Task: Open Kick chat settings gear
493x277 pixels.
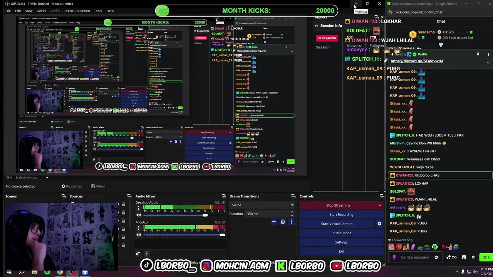Action: tap(473, 257)
